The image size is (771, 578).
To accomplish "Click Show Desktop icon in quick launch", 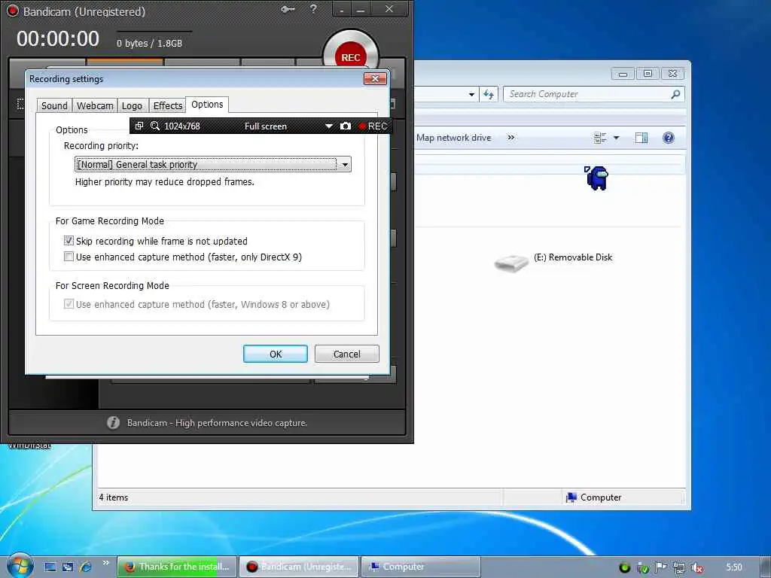I will click(x=50, y=567).
